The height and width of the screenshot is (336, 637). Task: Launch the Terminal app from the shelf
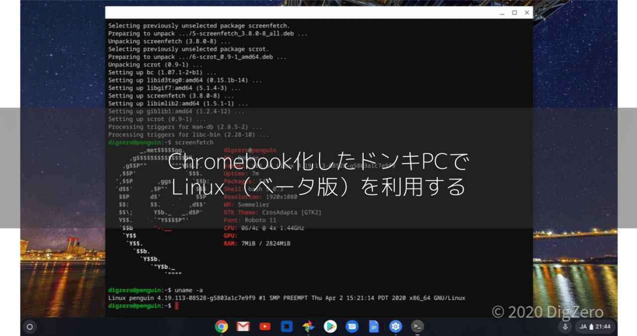click(417, 327)
